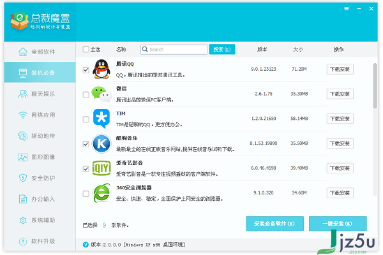Check the 360安全浏览器 checkbox
Viewport: 383px width, 255px height.
(x=86, y=194)
